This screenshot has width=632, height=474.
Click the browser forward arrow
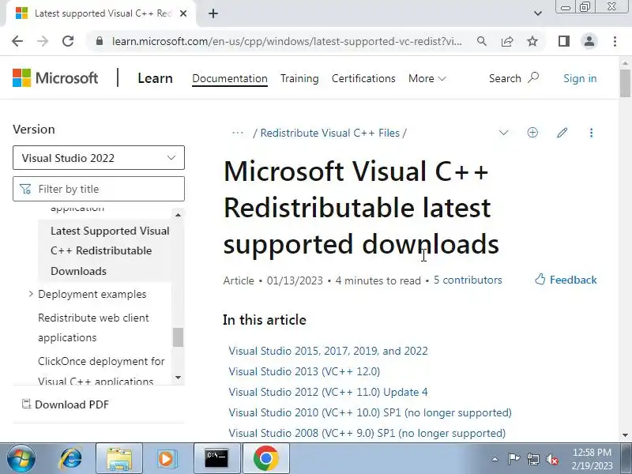[x=43, y=41]
